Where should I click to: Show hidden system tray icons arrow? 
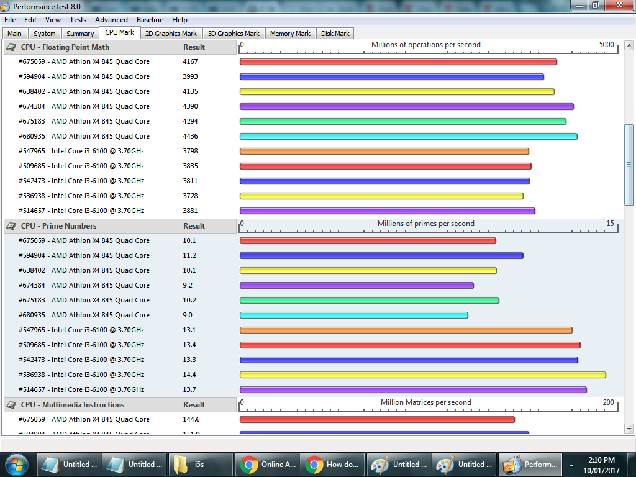(571, 465)
